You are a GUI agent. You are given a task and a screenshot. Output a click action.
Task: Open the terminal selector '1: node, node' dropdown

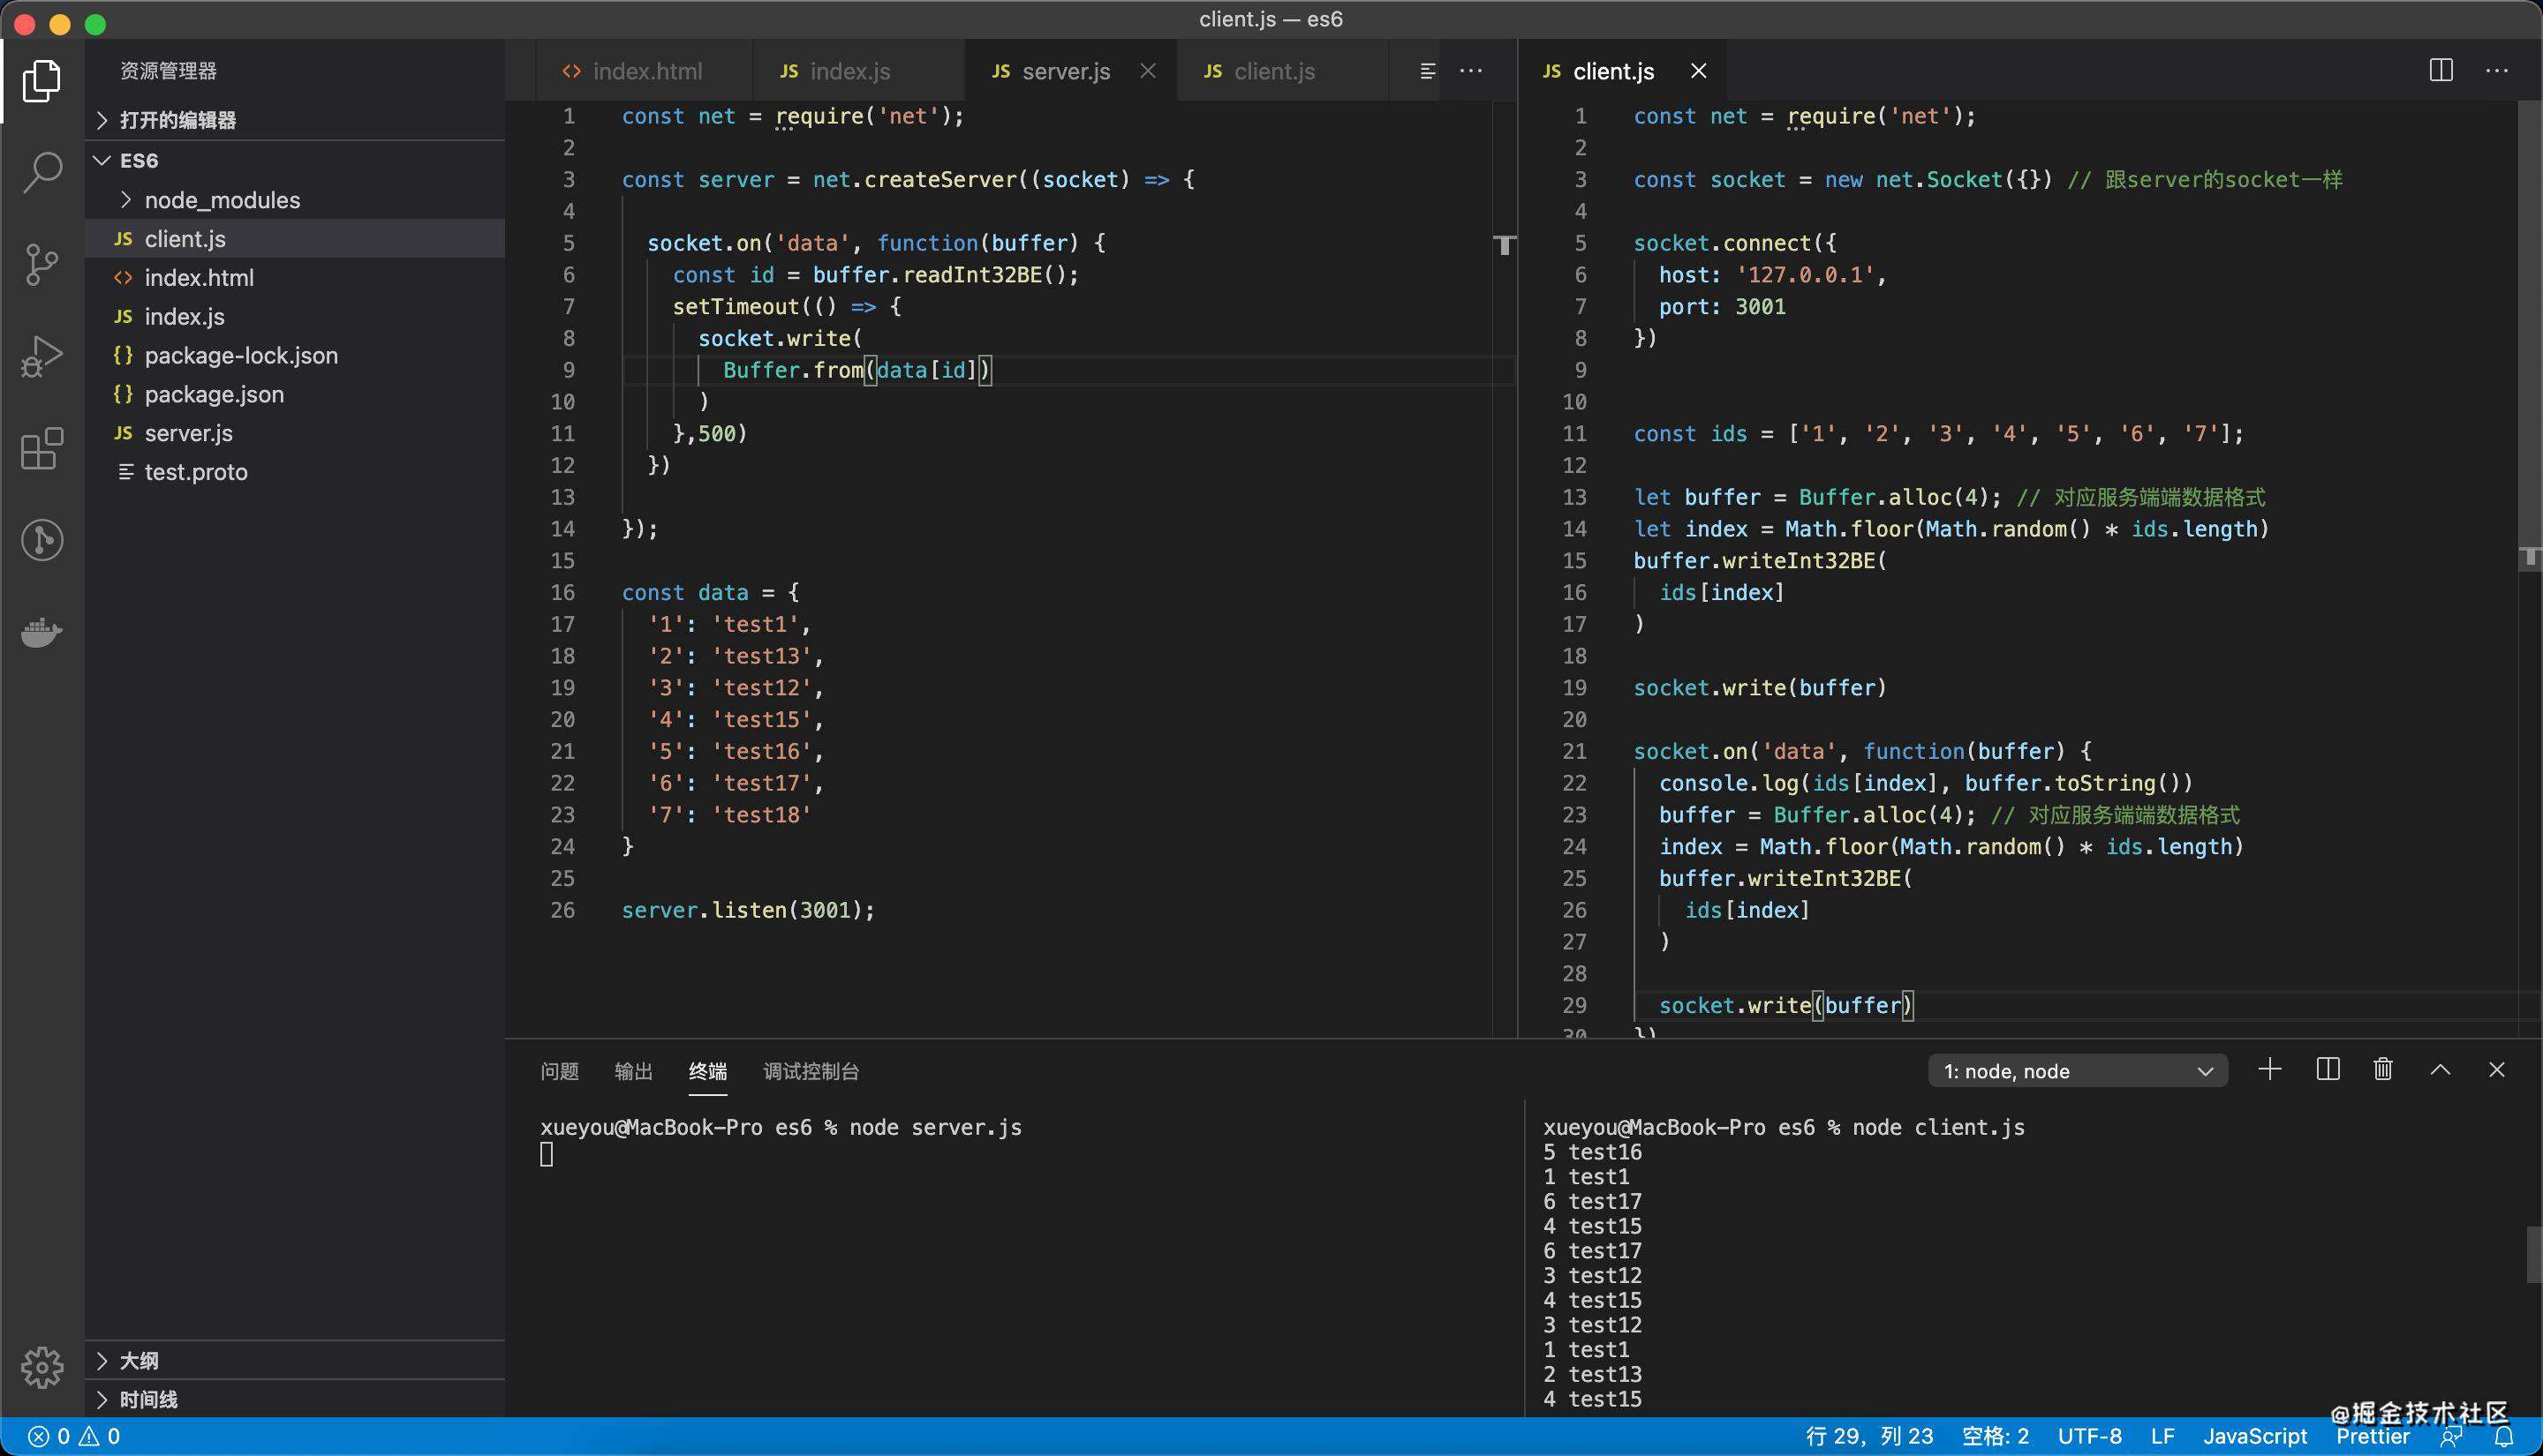tap(2078, 1071)
